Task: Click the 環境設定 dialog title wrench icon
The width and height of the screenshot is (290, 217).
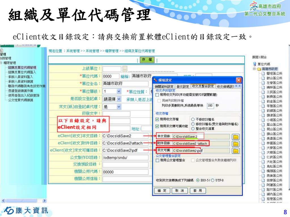Action: click(155, 80)
